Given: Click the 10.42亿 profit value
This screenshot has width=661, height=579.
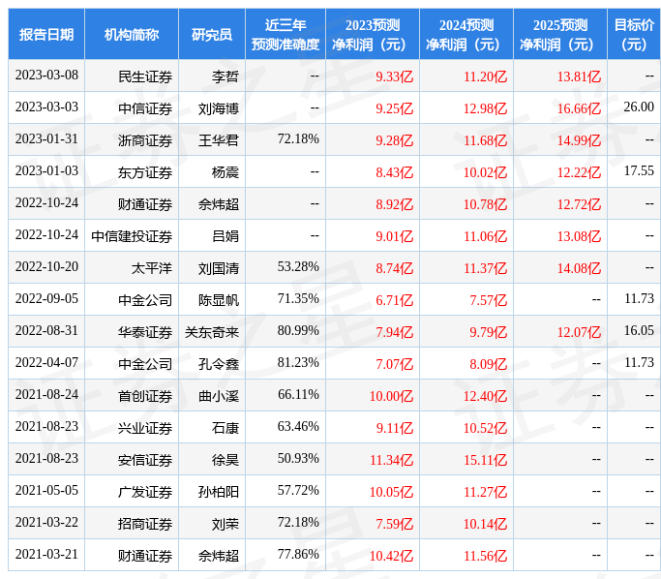Looking at the screenshot, I should [391, 556].
